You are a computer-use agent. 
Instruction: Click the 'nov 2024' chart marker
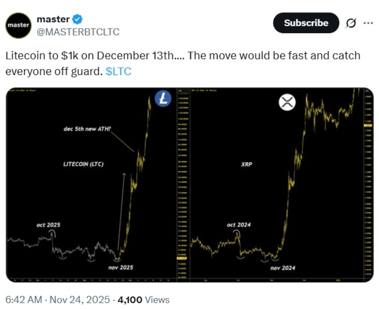(x=283, y=268)
